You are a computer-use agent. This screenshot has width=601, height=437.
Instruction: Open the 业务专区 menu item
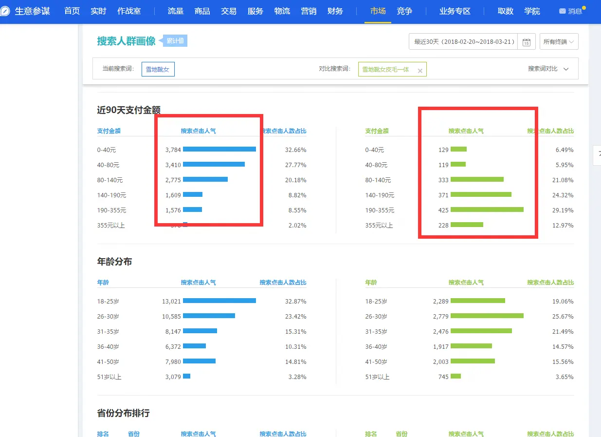click(455, 11)
